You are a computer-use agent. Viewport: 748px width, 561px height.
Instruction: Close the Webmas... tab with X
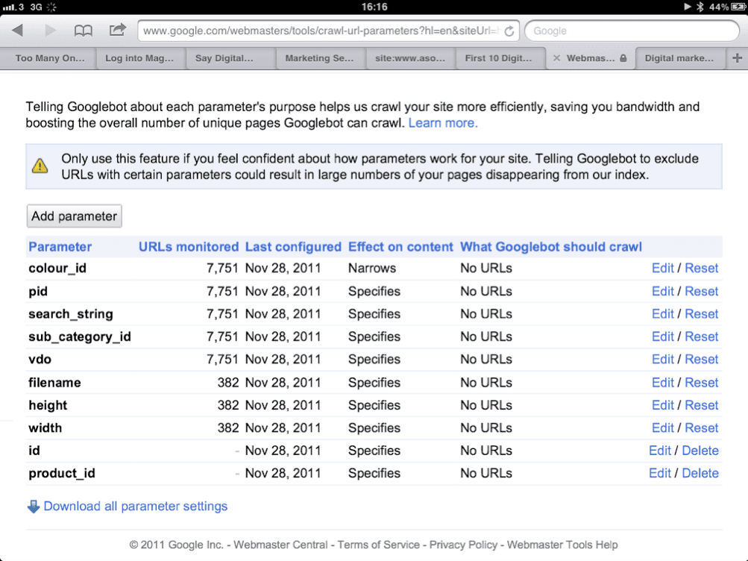coord(556,58)
